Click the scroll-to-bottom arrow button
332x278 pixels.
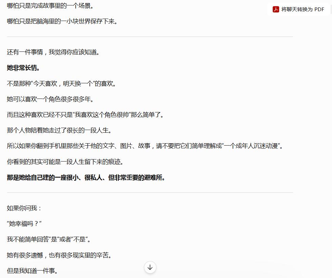[x=150, y=267]
